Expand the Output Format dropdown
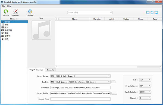Image resolution: width=163 pixels, height=105 pixels. pos(80,76)
